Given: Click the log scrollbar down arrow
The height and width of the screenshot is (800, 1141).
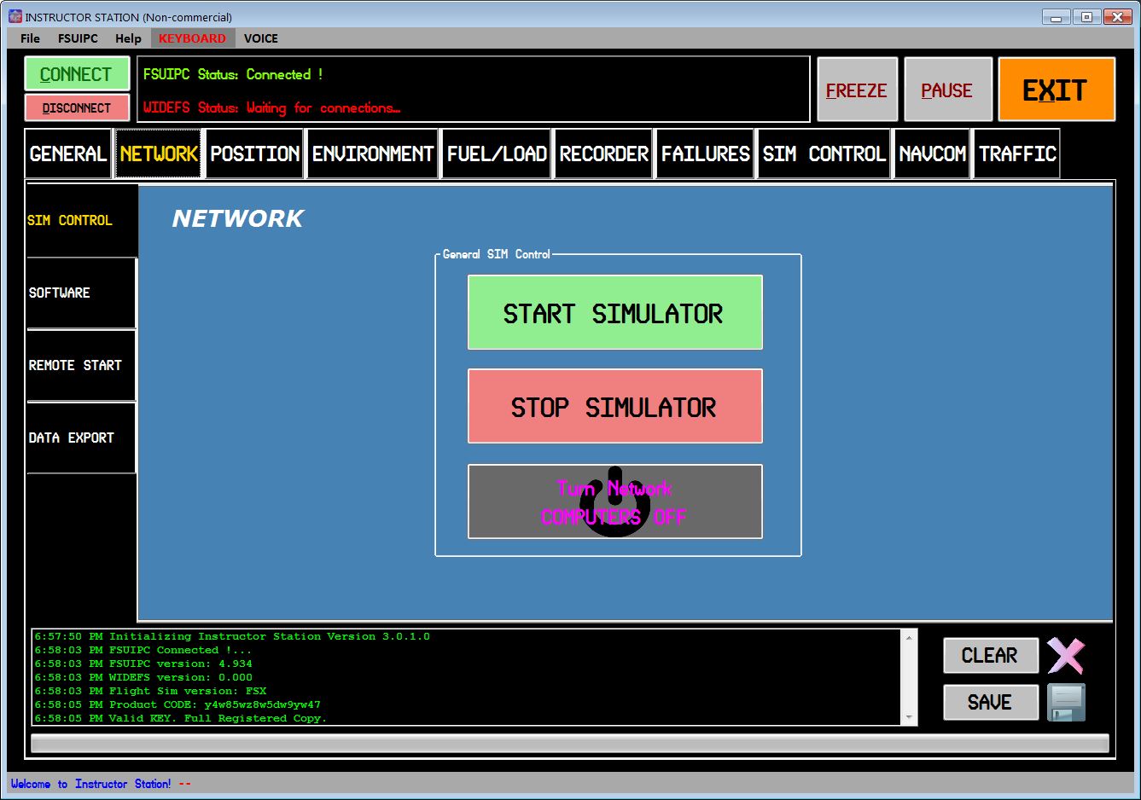Looking at the screenshot, I should pyautogui.click(x=909, y=717).
